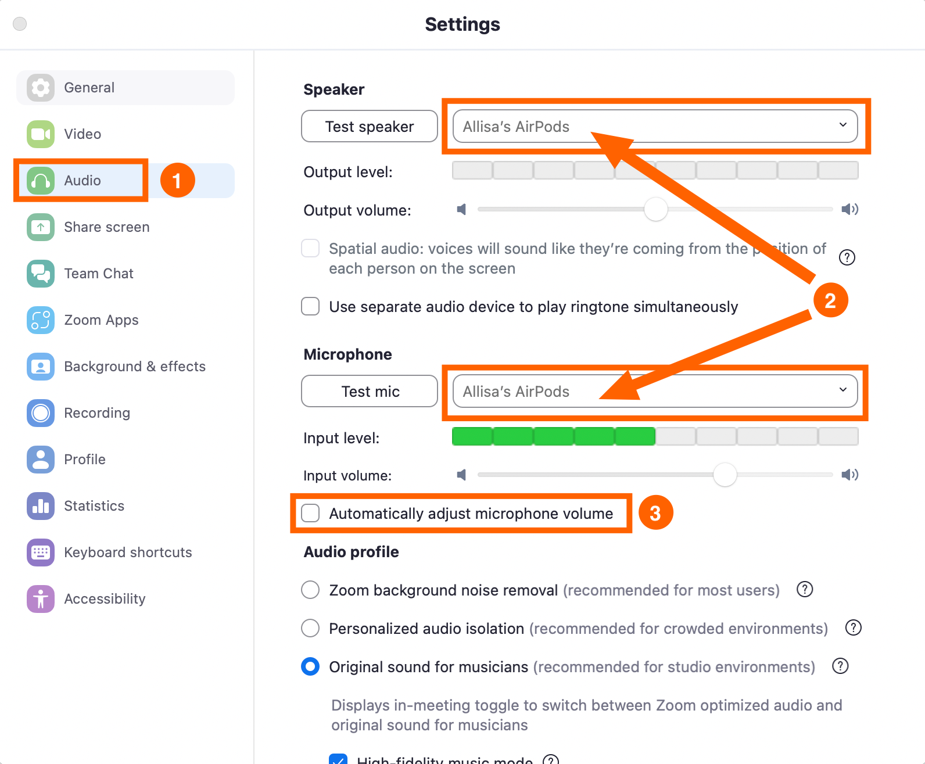Click the Test mic button

click(x=370, y=391)
